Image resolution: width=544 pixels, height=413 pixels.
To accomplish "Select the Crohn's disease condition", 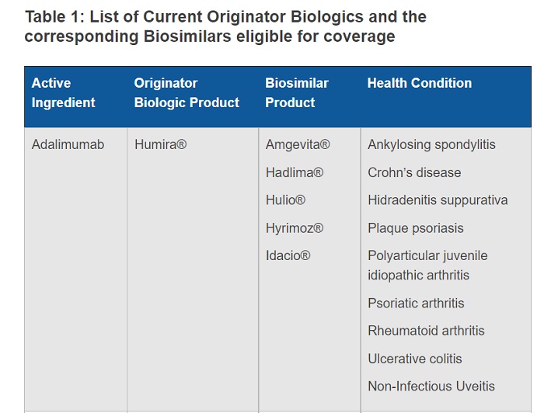I will 414,172.
